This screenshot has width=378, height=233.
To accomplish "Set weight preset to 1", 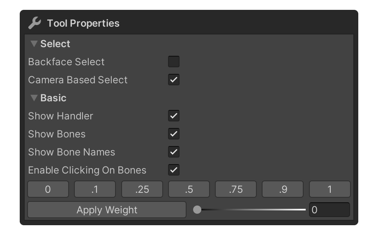I will 330,190.
